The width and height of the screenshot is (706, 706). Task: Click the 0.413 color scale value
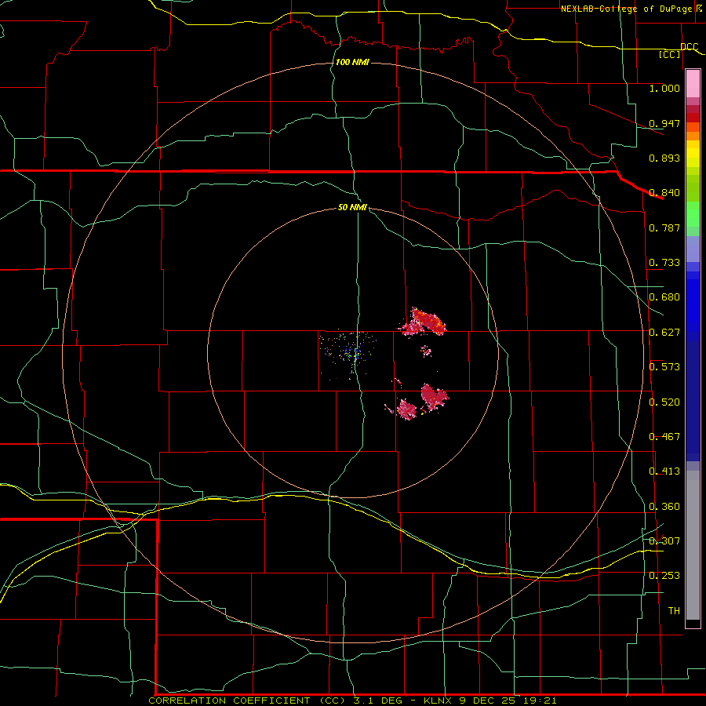tap(664, 471)
